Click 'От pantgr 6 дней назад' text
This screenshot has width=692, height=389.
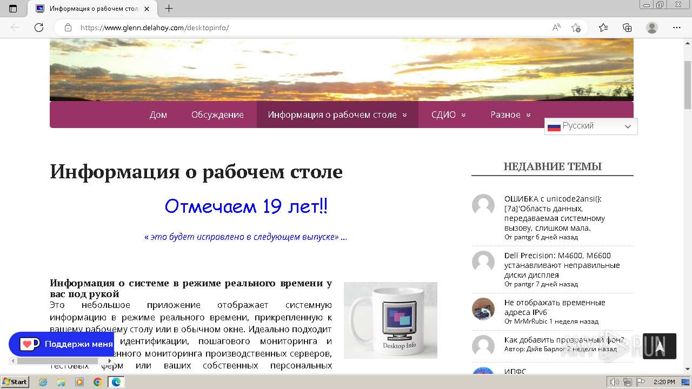click(x=541, y=237)
